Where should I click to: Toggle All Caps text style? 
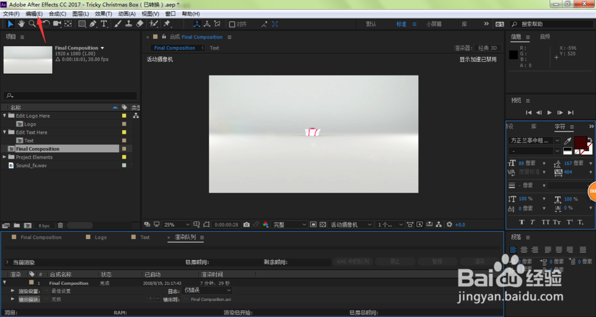coord(545,222)
